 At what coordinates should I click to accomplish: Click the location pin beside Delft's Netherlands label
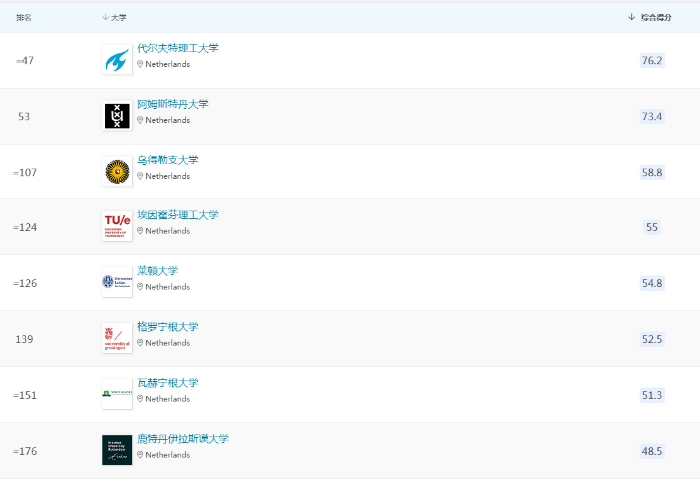click(140, 64)
